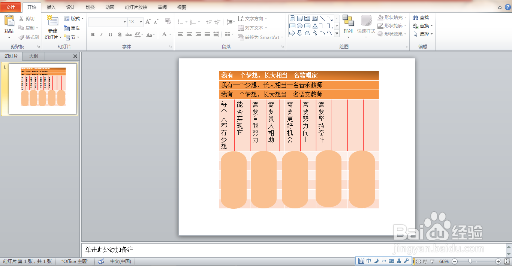Switch to the Outline (大纲) pane tab
This screenshot has height=266, width=512.
34,56
